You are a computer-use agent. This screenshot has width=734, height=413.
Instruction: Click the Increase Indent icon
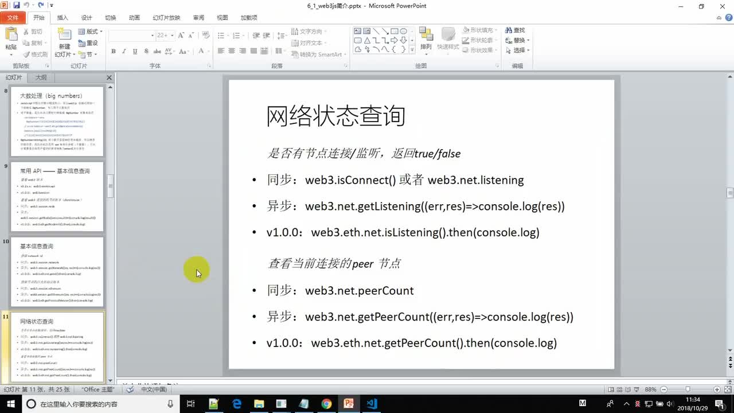[267, 36]
